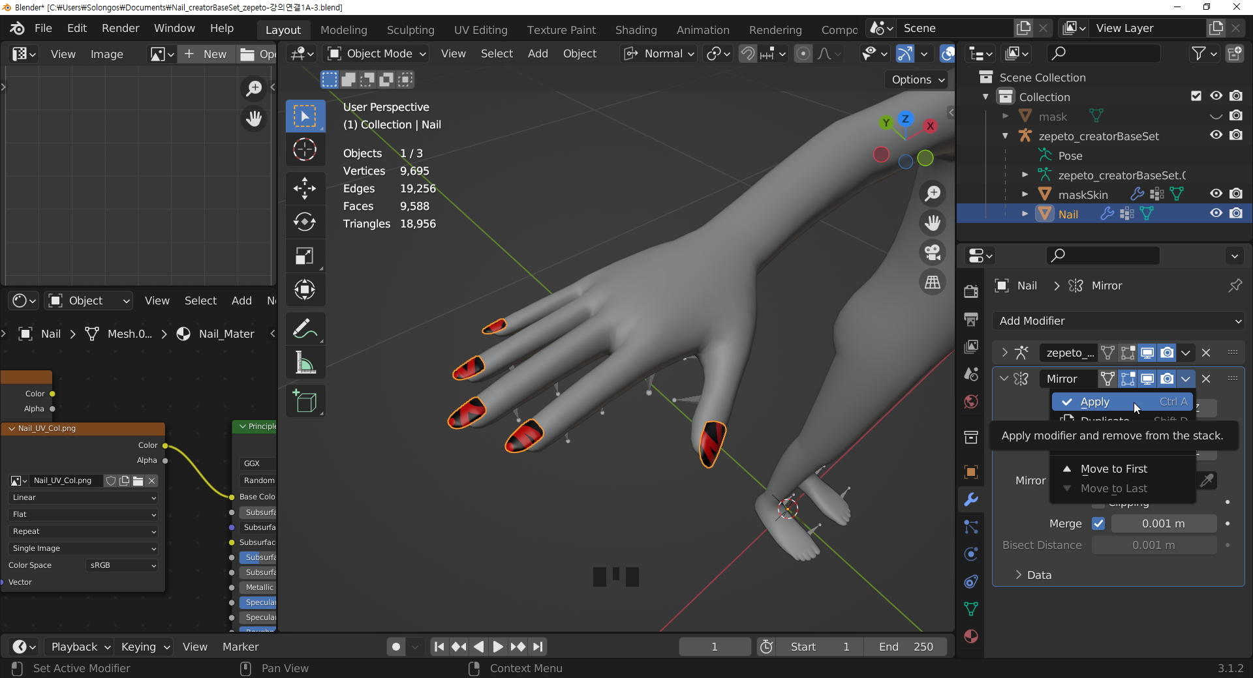
Task: Select the Select Box tool
Action: 305,117
